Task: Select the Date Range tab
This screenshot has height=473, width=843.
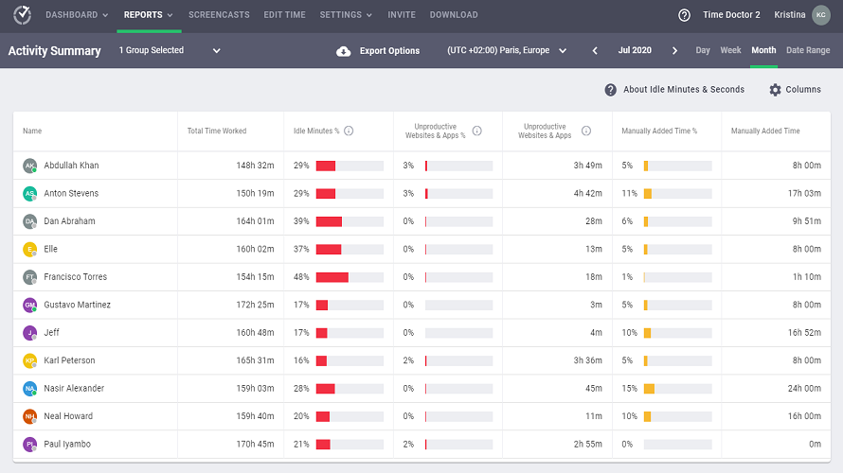Action: 808,50
